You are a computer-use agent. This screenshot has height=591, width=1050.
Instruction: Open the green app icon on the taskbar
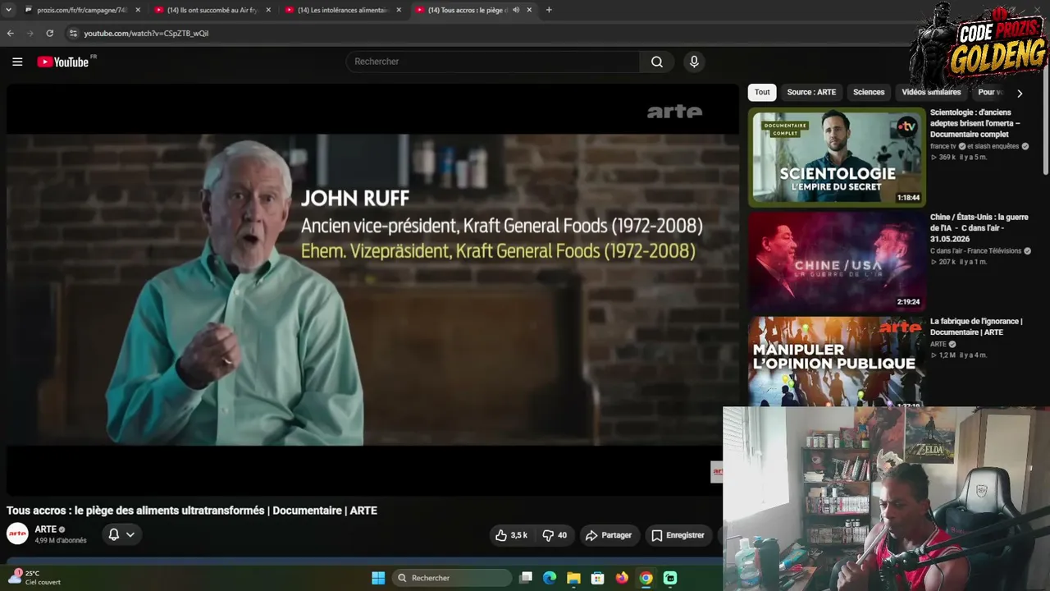[x=670, y=578]
